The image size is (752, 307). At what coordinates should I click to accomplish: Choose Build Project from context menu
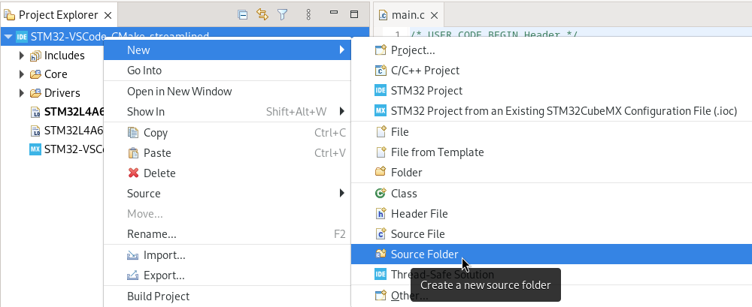tap(227, 296)
